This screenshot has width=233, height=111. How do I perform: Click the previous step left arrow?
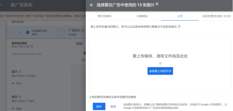pos(14,32)
